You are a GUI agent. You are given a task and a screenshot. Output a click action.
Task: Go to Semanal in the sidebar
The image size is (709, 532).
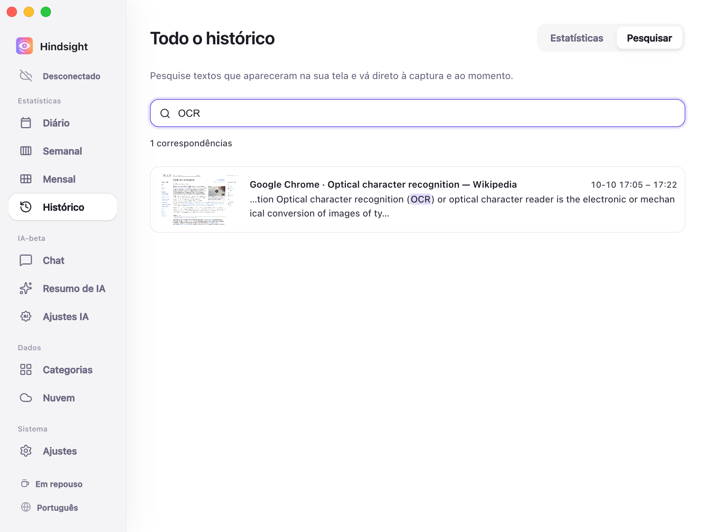(x=63, y=151)
